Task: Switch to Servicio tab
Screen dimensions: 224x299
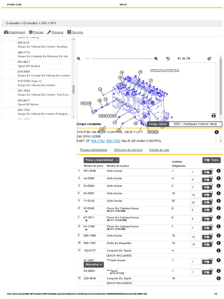Action: [75, 32]
